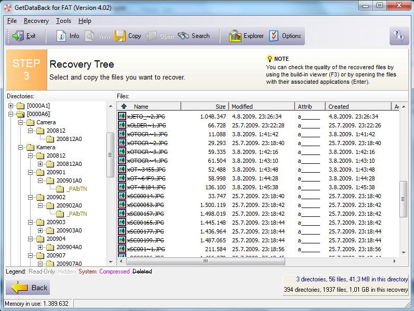This screenshot has width=414, height=311.
Task: Click the file icon beside xSC00014.JPG
Action: pos(122,196)
